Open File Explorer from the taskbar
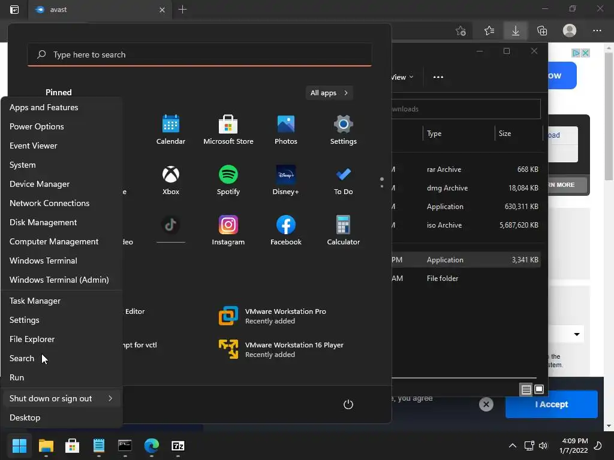The width and height of the screenshot is (614, 460). tap(46, 446)
